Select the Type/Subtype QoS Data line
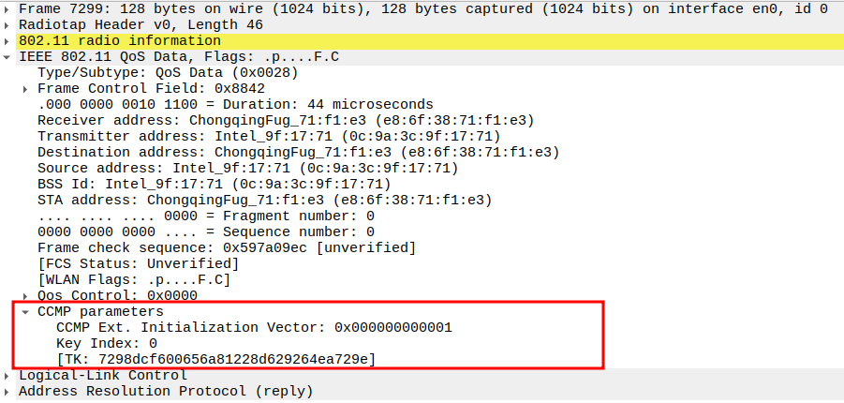The width and height of the screenshot is (844, 403). click(x=168, y=73)
